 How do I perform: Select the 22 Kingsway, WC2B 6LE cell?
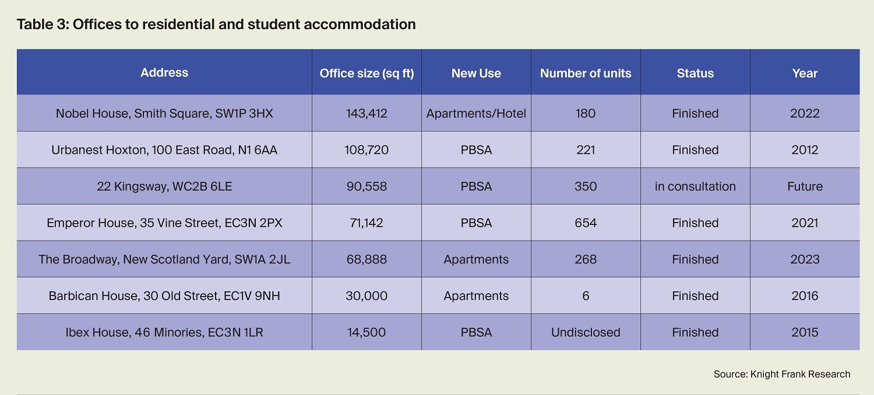click(x=164, y=186)
